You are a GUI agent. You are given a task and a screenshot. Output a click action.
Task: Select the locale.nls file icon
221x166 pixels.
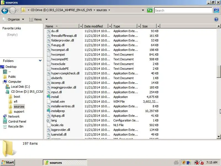point(49,125)
